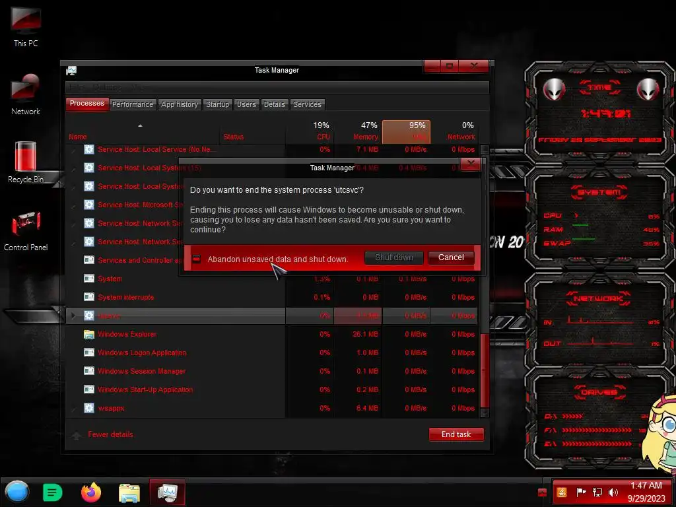Click the scrollbar down arrow

click(485, 413)
